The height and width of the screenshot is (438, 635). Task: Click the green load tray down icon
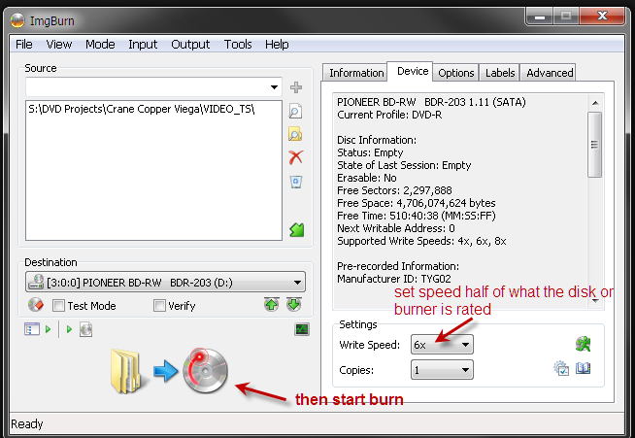(294, 305)
